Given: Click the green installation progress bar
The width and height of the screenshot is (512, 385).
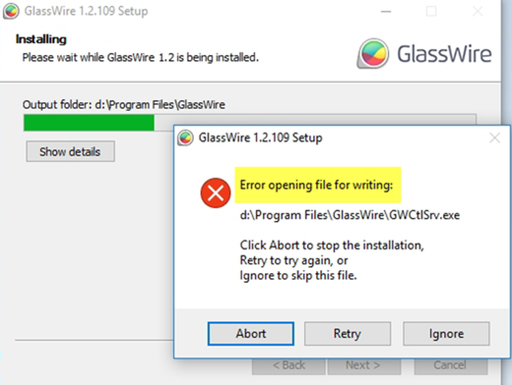Looking at the screenshot, I should [x=89, y=123].
